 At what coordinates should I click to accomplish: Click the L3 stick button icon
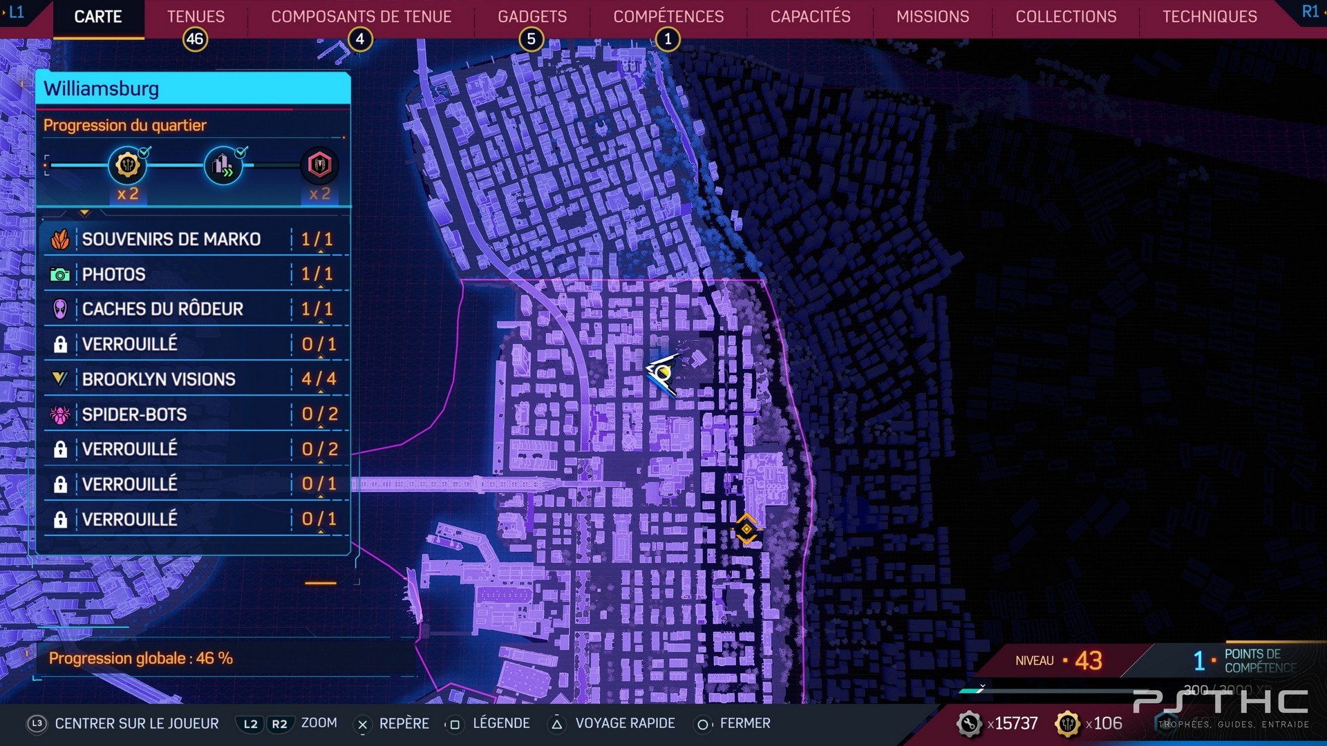[x=37, y=723]
